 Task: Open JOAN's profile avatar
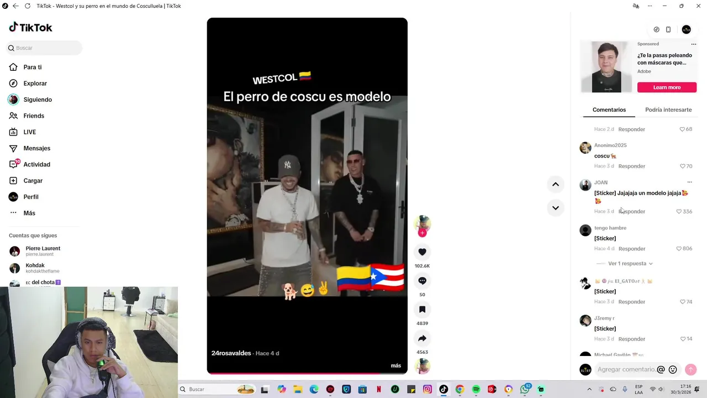coord(585,185)
